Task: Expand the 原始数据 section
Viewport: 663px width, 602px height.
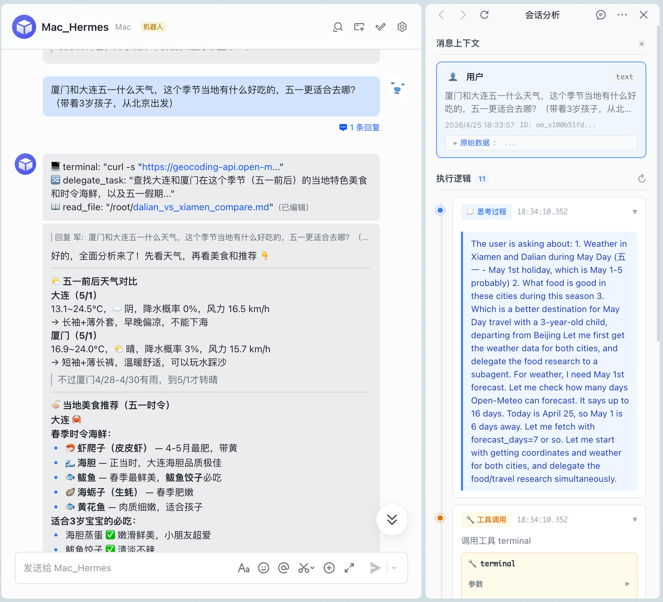Action: 474,143
